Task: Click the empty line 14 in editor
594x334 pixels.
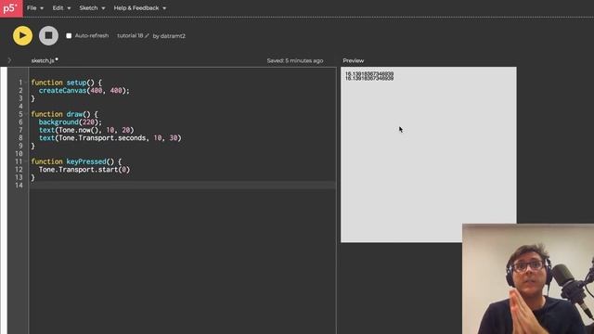Action: point(183,186)
